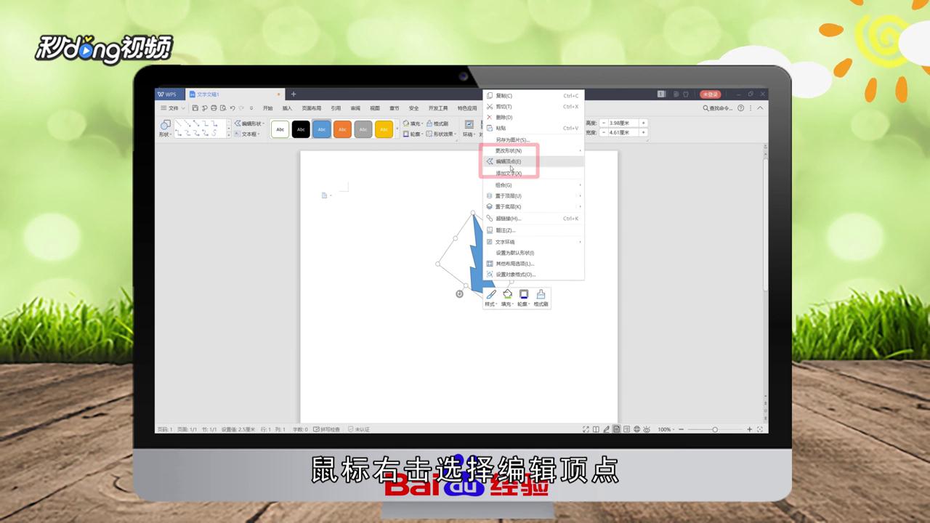This screenshot has width=930, height=523.
Task: Open the Outline tool on the floating mini toolbar
Action: point(524,294)
